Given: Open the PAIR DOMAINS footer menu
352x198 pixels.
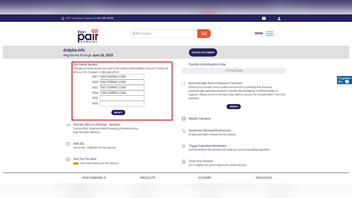Looking at the screenshot, I should pyautogui.click(x=94, y=178).
